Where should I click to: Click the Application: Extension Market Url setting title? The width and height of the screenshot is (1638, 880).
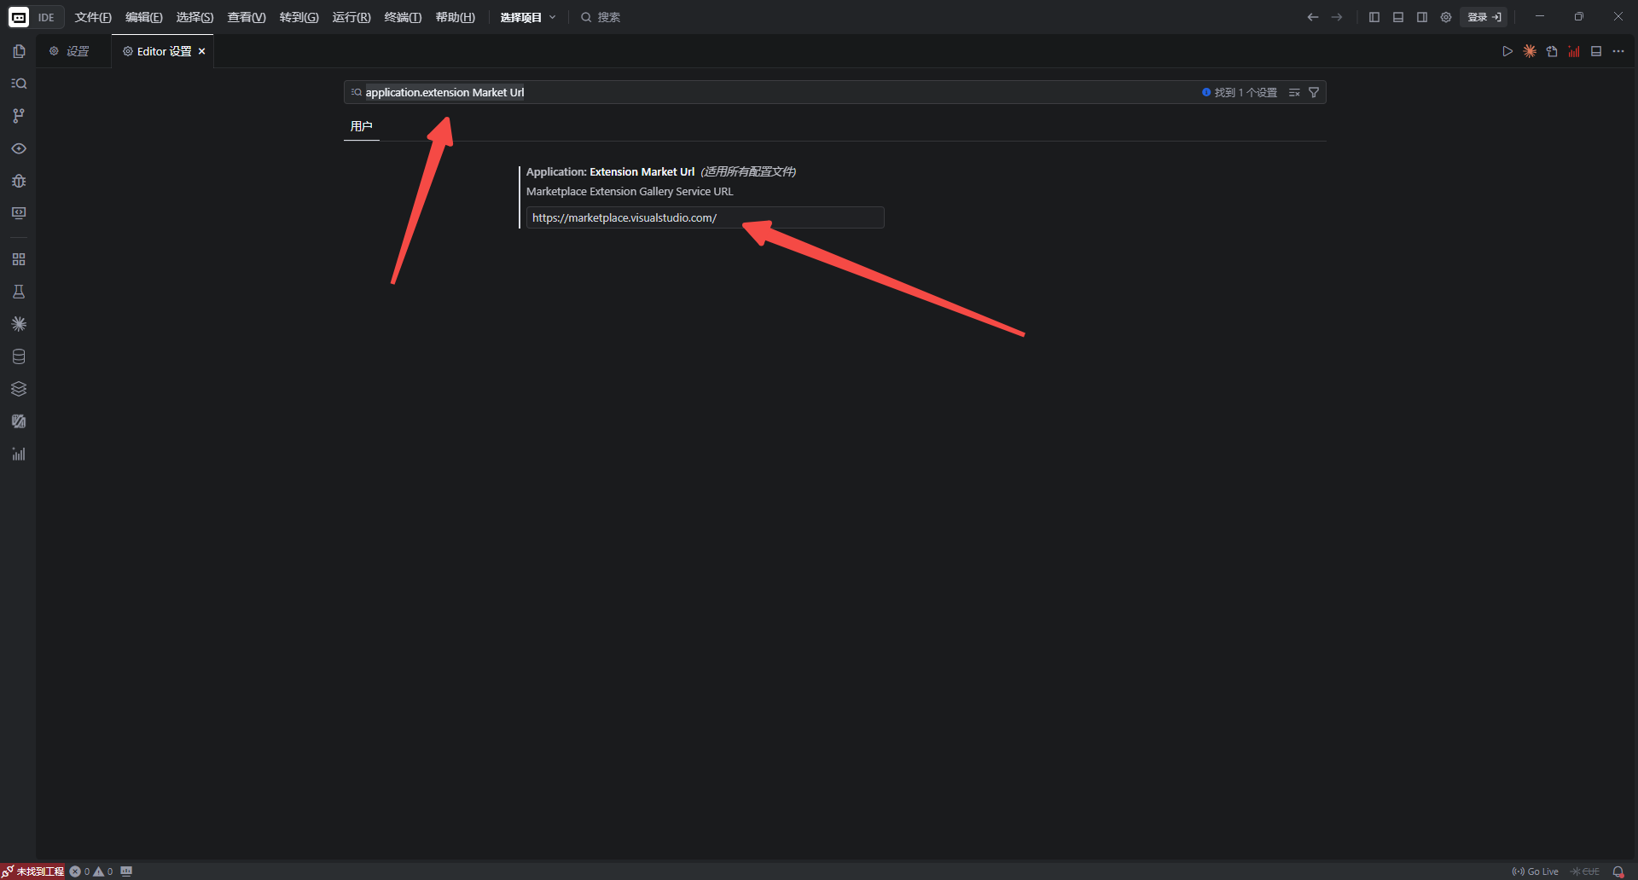[x=610, y=171]
